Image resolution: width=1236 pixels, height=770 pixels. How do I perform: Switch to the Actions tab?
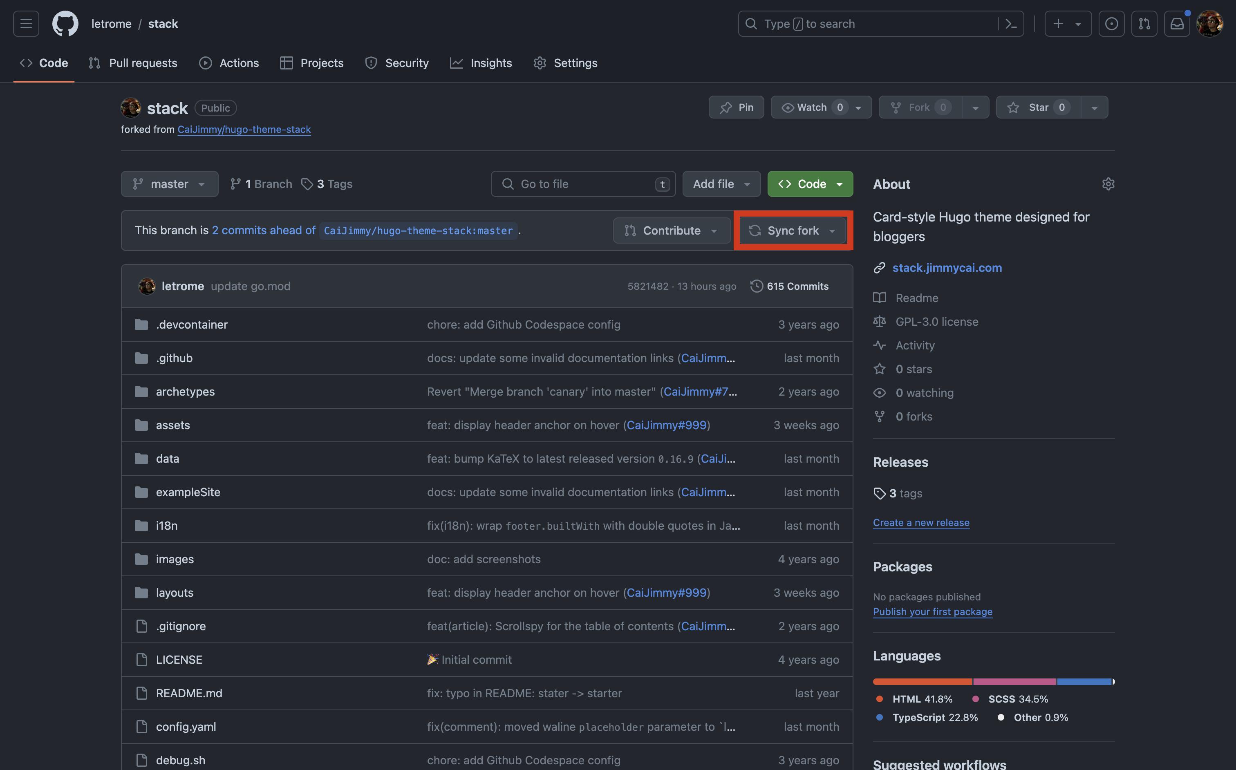point(228,63)
